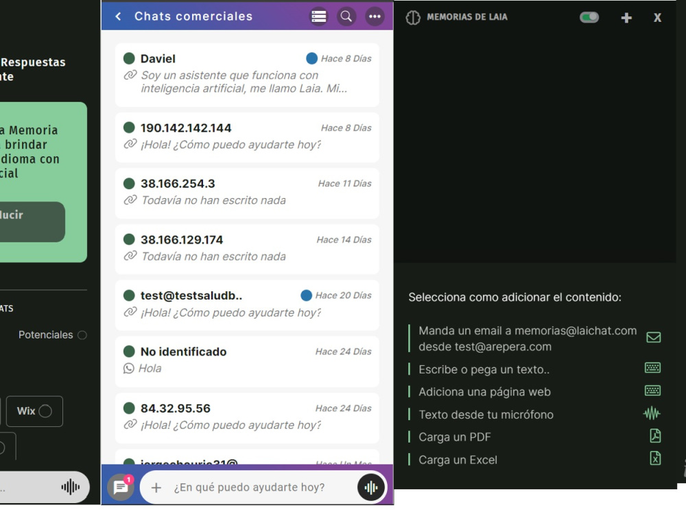Click the plus icon in message input

click(156, 487)
